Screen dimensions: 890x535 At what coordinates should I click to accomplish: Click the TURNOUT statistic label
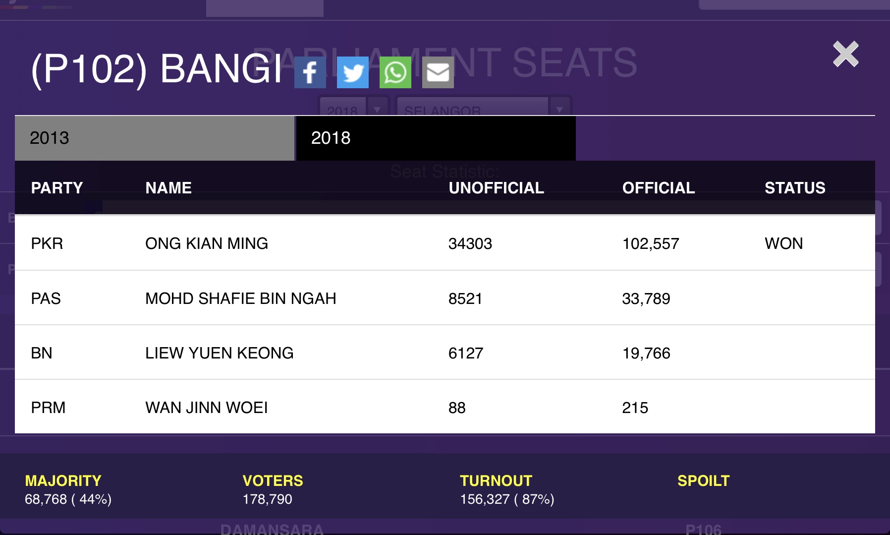click(x=496, y=480)
